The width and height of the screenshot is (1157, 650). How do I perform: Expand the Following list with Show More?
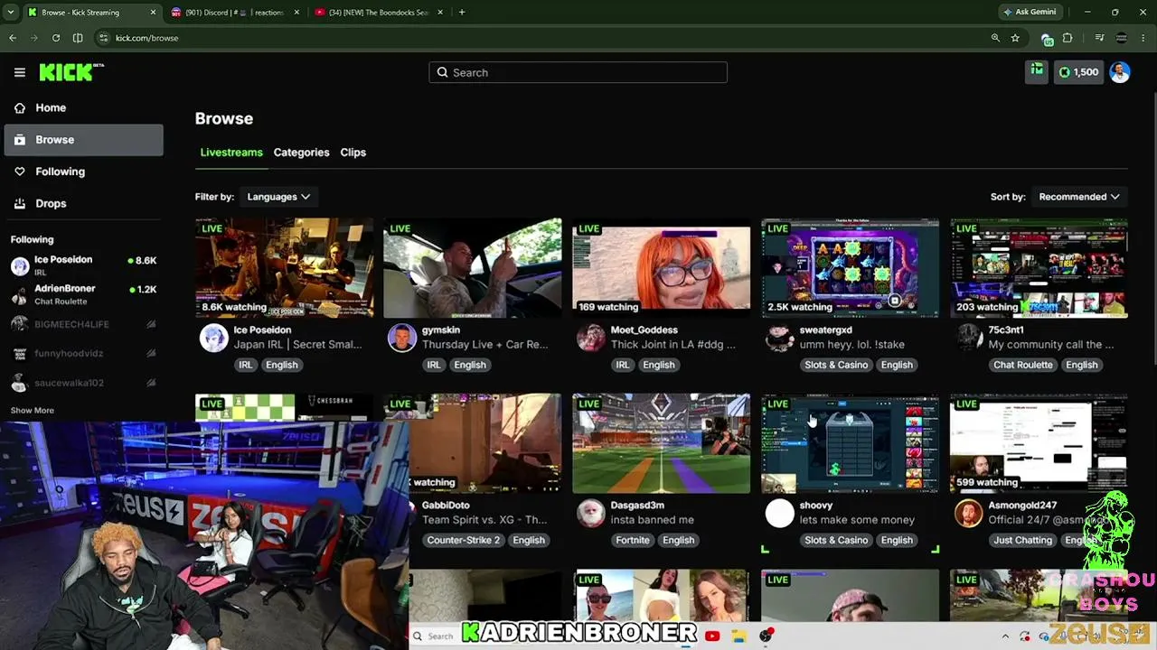pyautogui.click(x=33, y=411)
